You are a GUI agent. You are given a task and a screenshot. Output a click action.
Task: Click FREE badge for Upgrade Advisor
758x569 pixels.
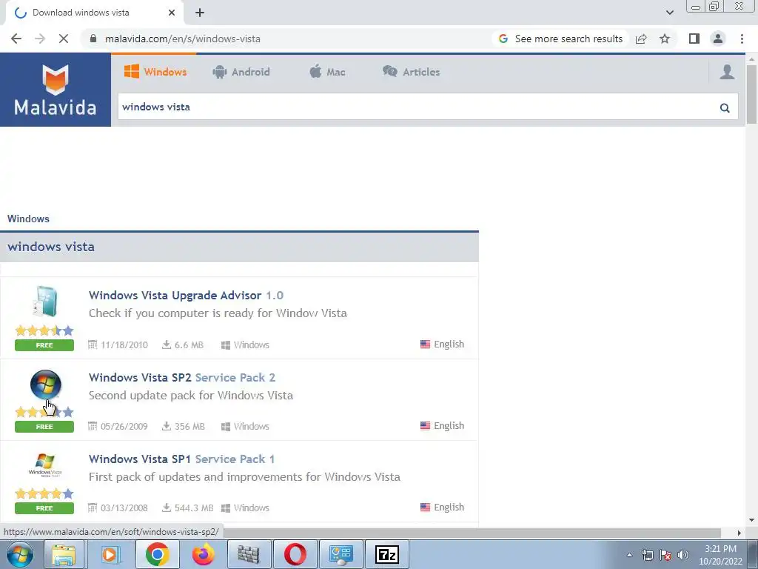coord(44,345)
